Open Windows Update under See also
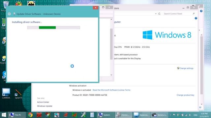Viewport: 211px width, 118px height. pyautogui.click(x=45, y=106)
